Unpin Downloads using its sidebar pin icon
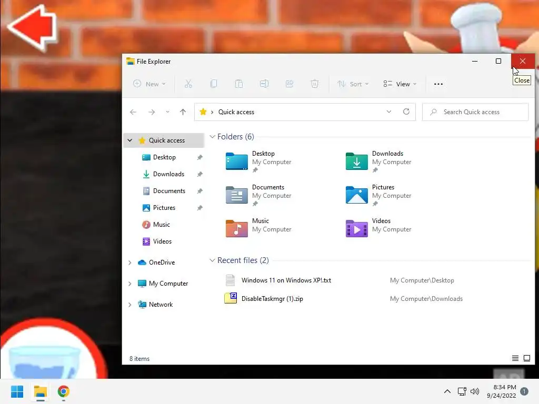This screenshot has width=539, height=404. tap(199, 174)
